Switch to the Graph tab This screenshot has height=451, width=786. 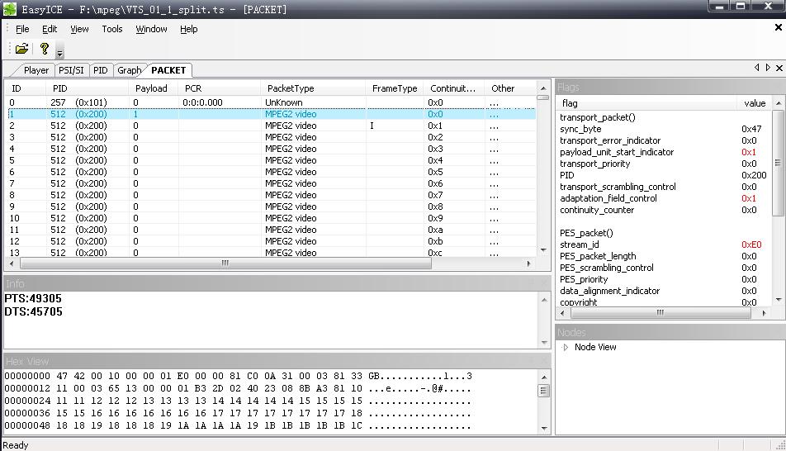(x=130, y=70)
